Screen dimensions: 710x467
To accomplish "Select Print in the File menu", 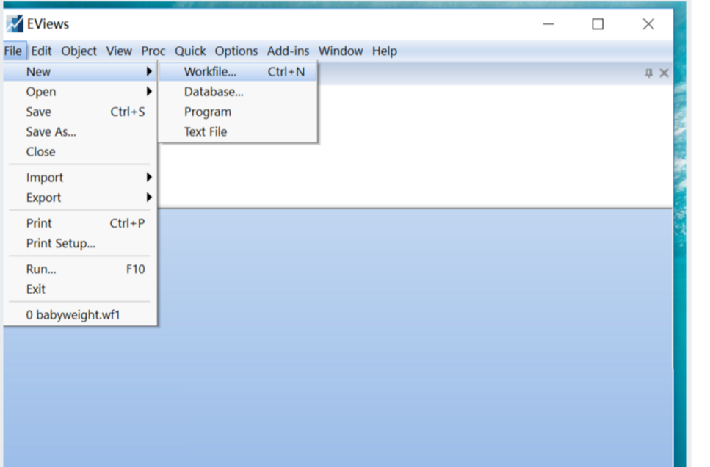I will (80, 223).
